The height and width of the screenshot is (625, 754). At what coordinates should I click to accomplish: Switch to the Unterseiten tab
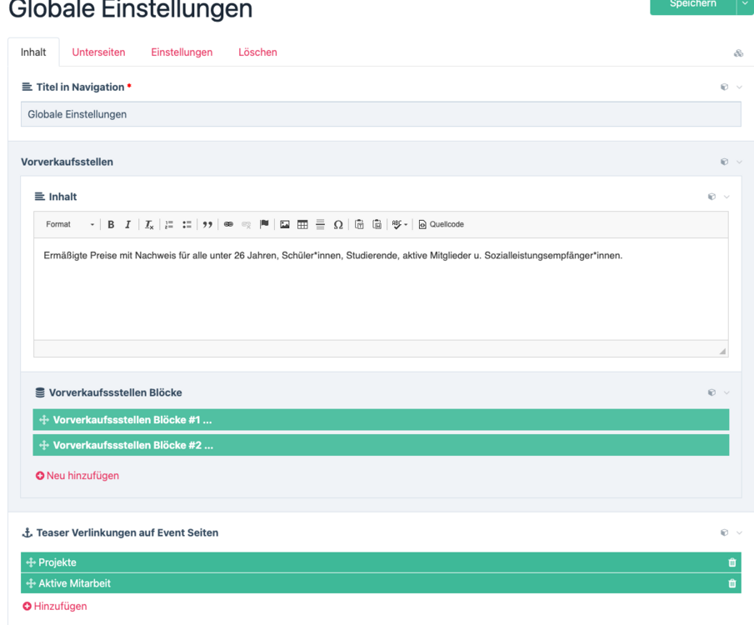tap(98, 52)
